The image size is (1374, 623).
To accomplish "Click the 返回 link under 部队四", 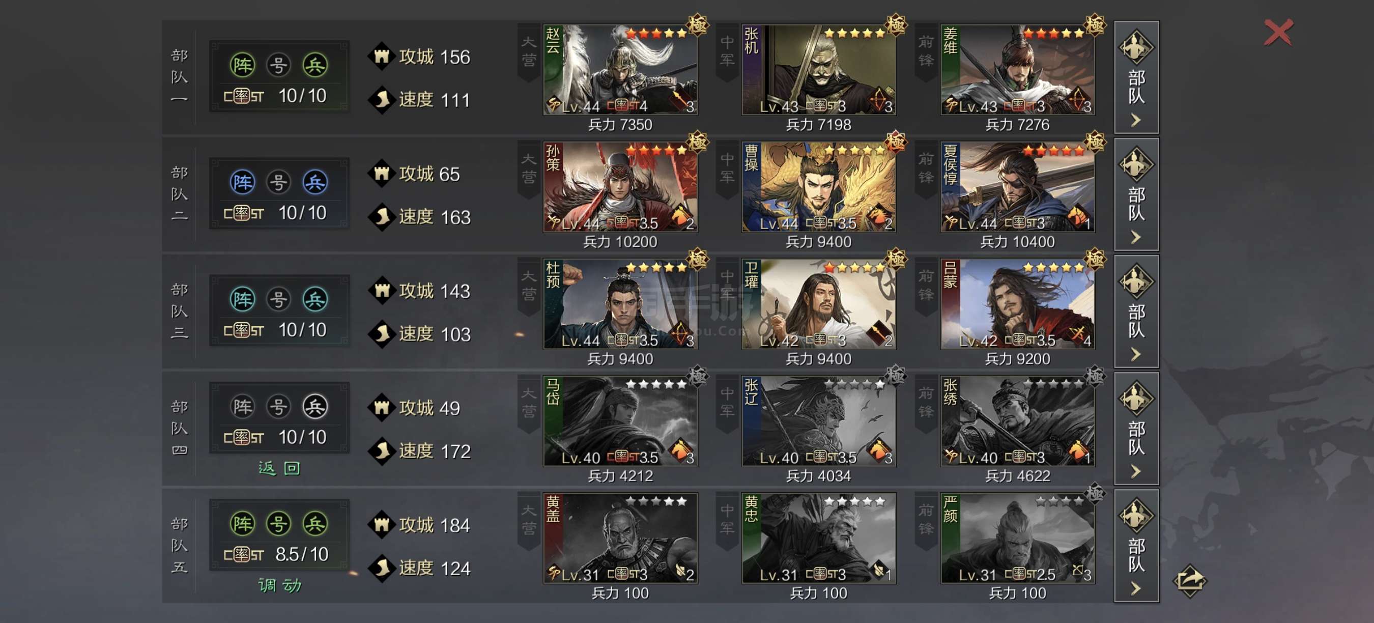I will coord(279,468).
